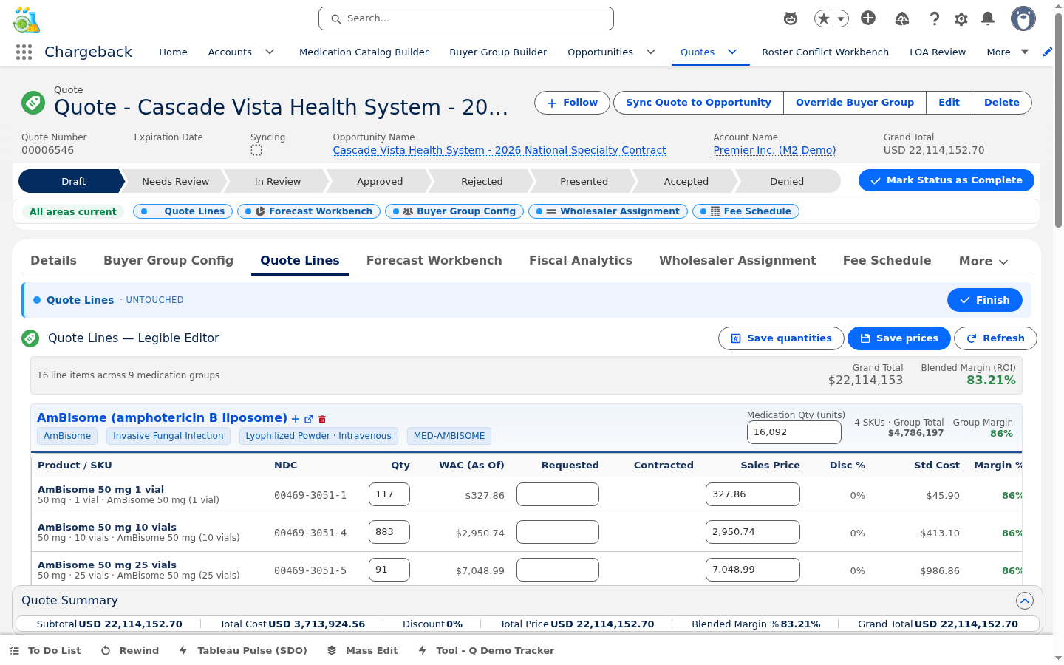Screen dimensions: 1064x665
Task: Open Tableau Pulse (SDO) utility
Action: (x=243, y=650)
